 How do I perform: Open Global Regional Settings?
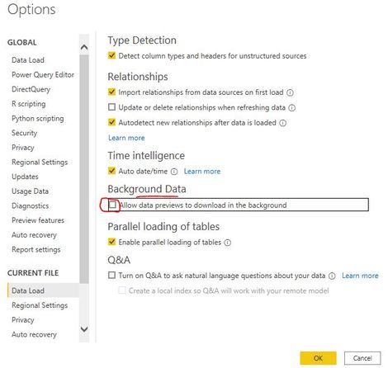tap(40, 162)
